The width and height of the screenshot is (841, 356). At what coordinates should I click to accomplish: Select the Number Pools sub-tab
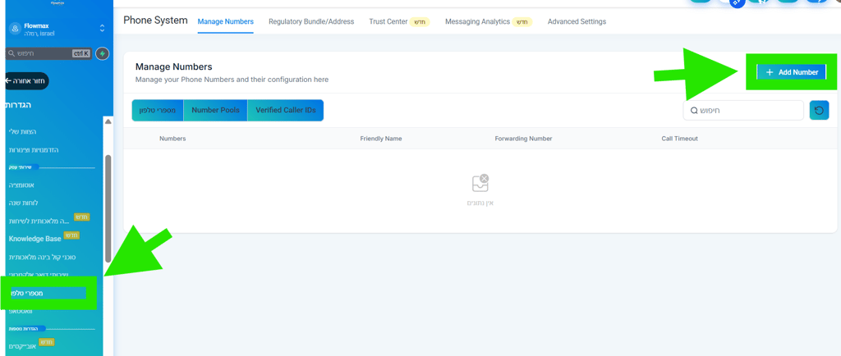[x=216, y=110]
